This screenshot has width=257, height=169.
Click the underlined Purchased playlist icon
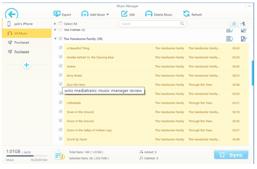[10, 52]
